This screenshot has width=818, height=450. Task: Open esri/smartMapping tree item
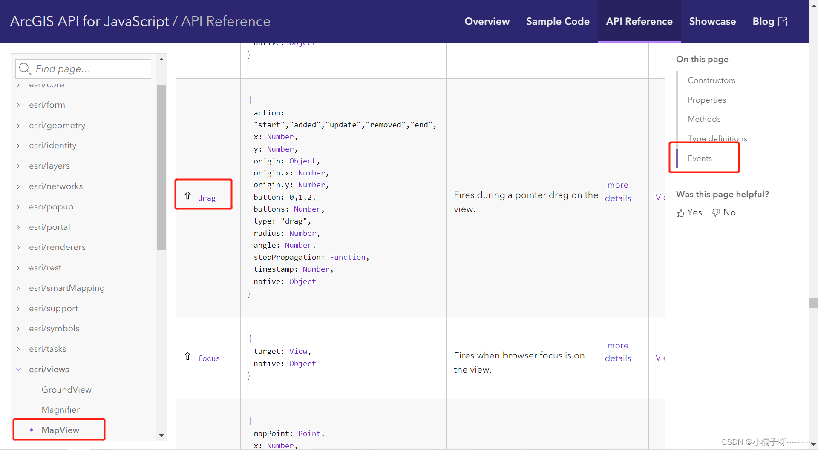click(67, 288)
